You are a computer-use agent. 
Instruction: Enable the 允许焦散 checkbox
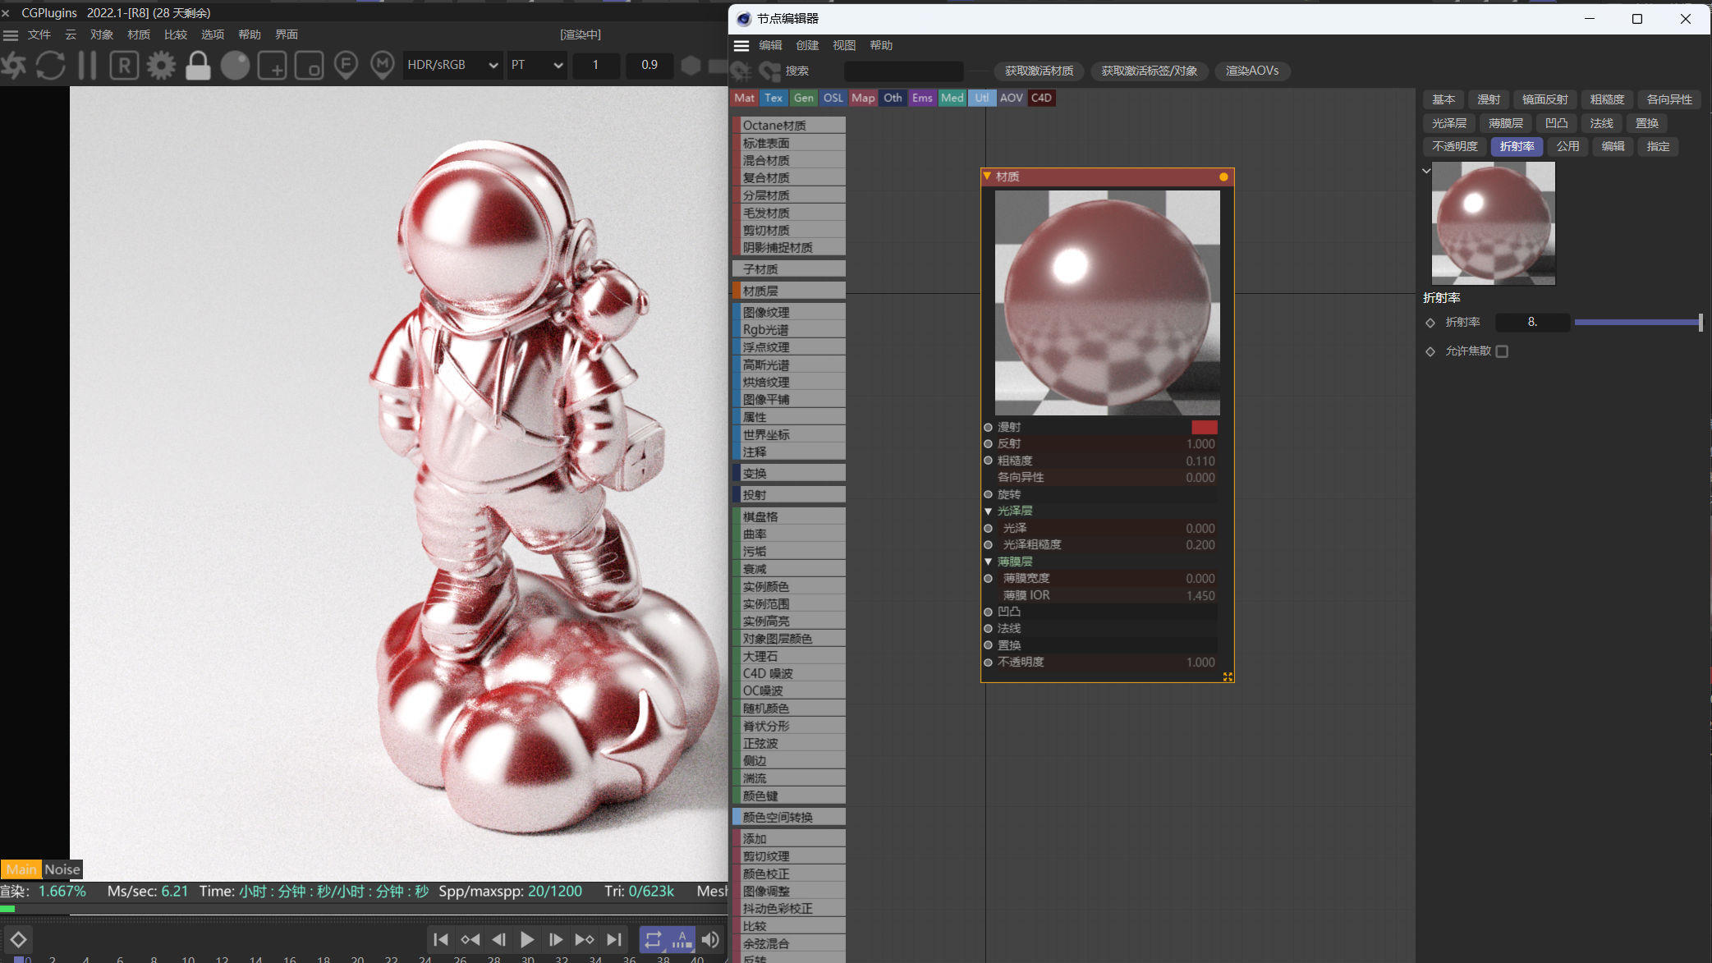pos(1502,351)
